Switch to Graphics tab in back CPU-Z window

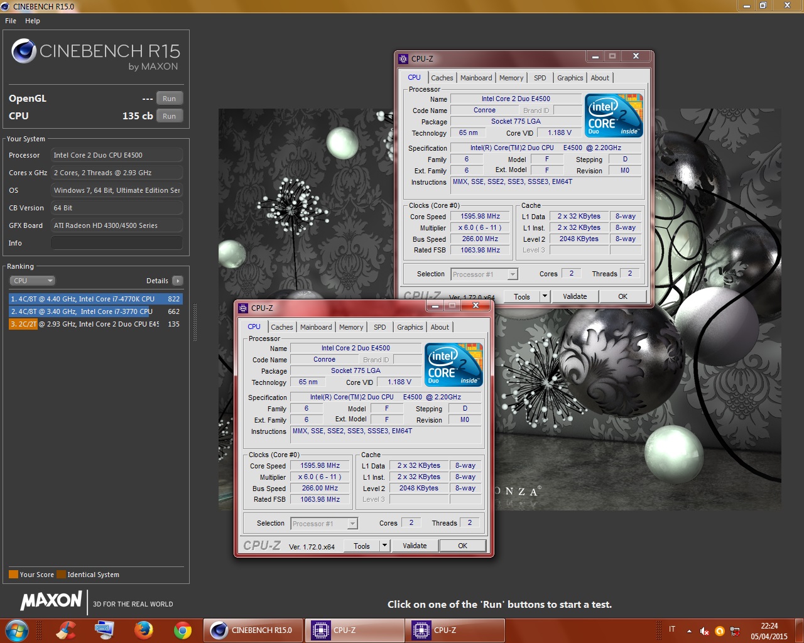click(570, 78)
